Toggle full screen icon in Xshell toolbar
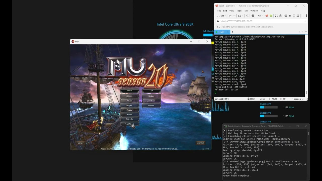322x181 pixels. (x=276, y=16)
